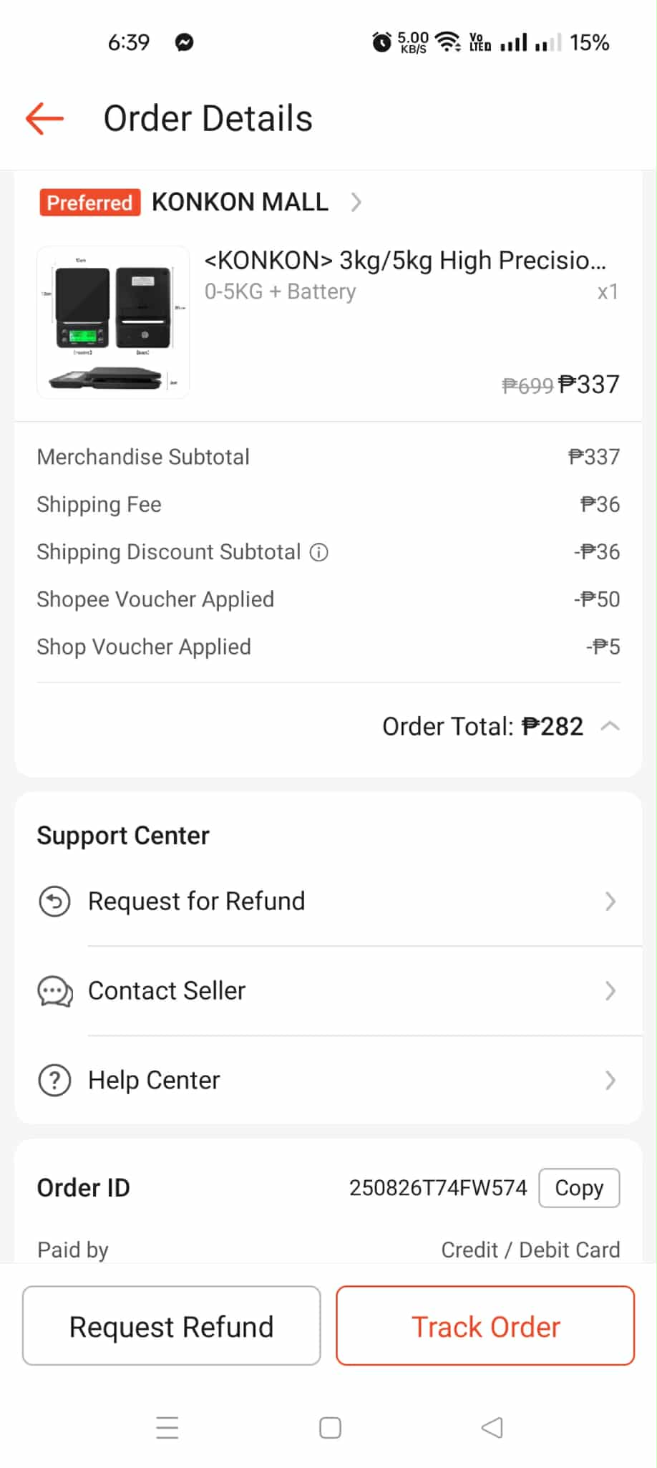The width and height of the screenshot is (657, 1468).
Task: Open the KONKON High Precision product title
Action: pos(404,261)
